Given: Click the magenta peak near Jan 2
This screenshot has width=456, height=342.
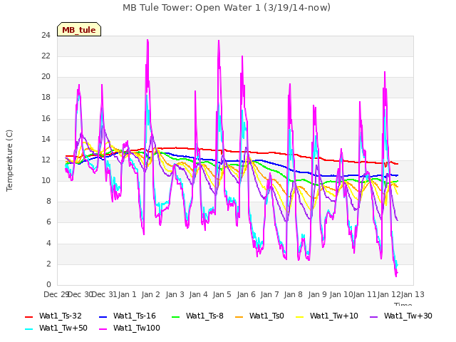Looking at the screenshot, I should tap(147, 40).
